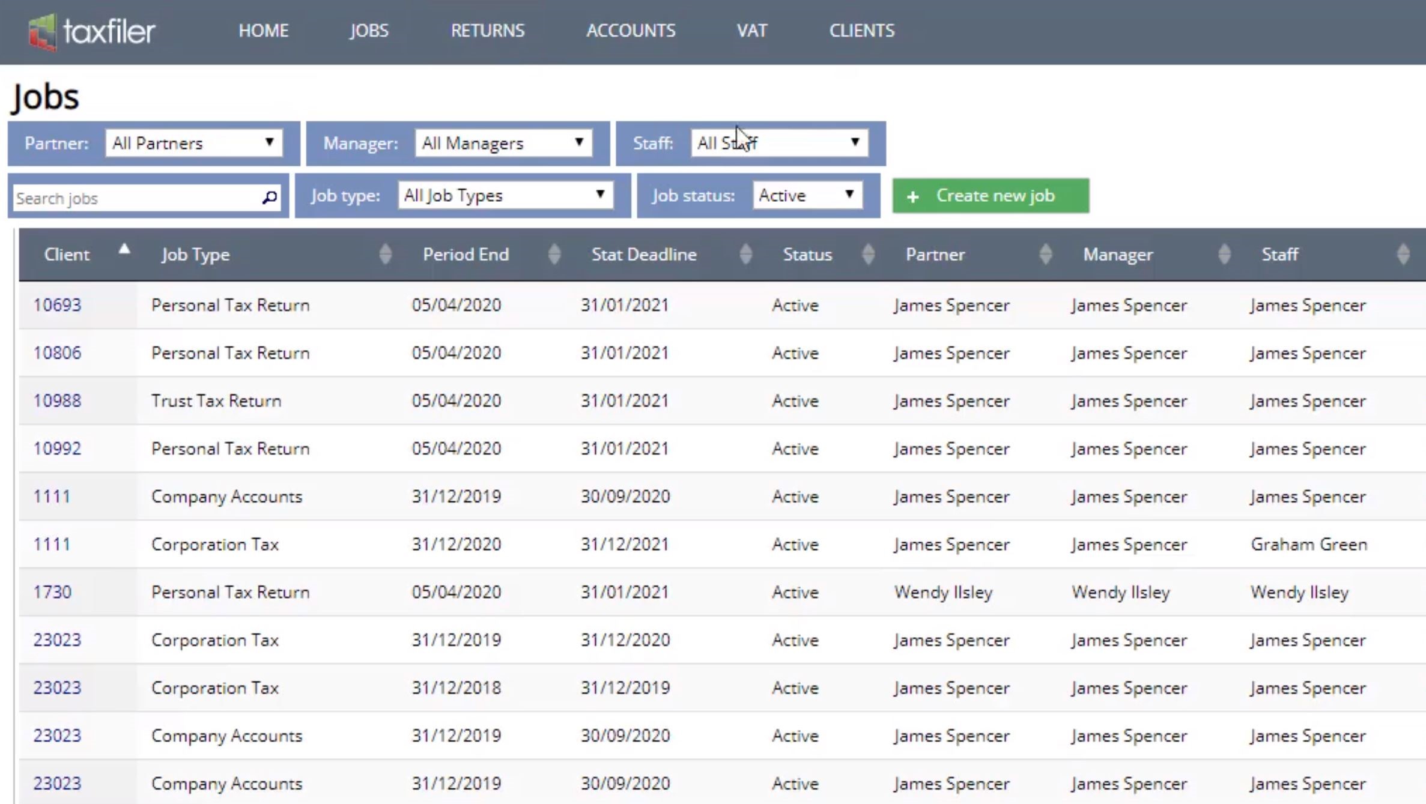Focus the Search jobs field
1426x804 pixels.
pyautogui.click(x=135, y=198)
